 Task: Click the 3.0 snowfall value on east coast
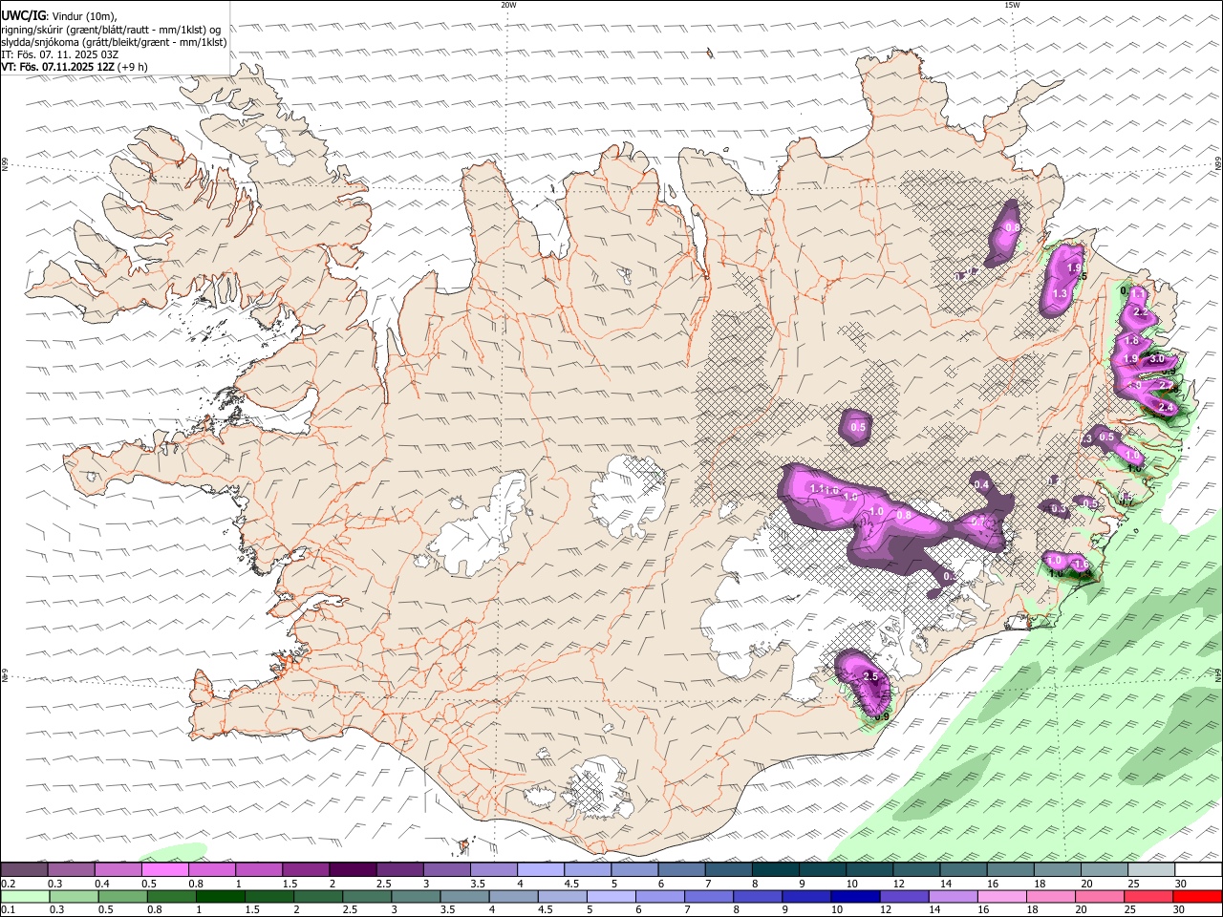coord(1157,358)
